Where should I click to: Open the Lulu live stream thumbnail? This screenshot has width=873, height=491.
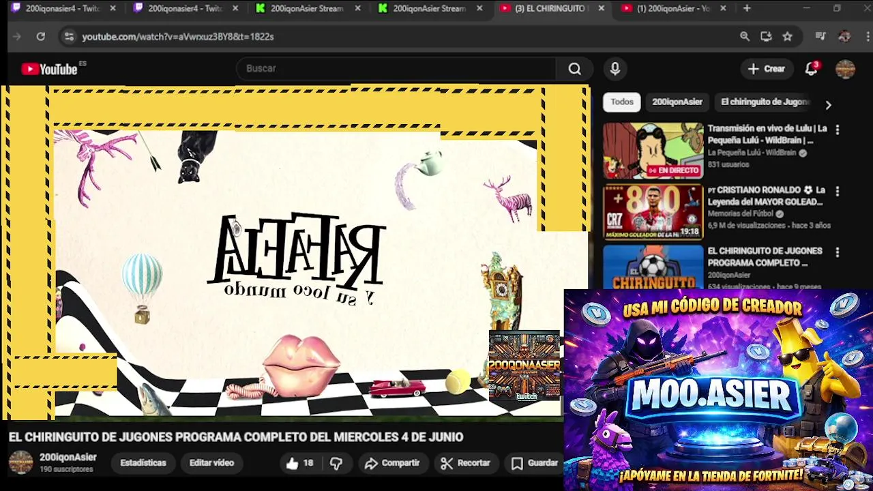(653, 151)
